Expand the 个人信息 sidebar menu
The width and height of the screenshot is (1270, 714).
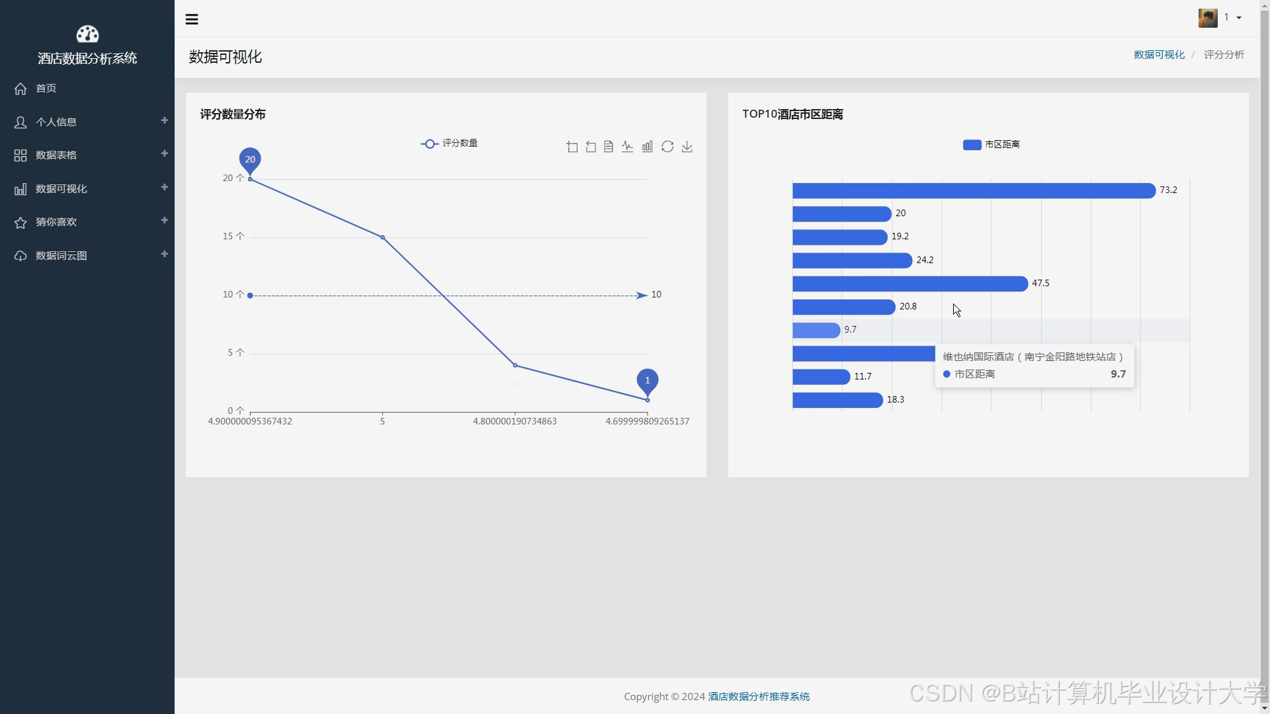(56, 122)
